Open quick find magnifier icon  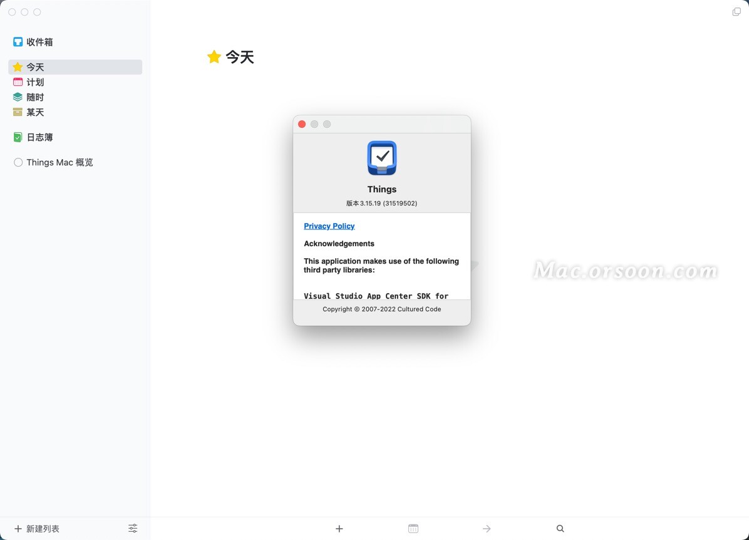tap(560, 529)
